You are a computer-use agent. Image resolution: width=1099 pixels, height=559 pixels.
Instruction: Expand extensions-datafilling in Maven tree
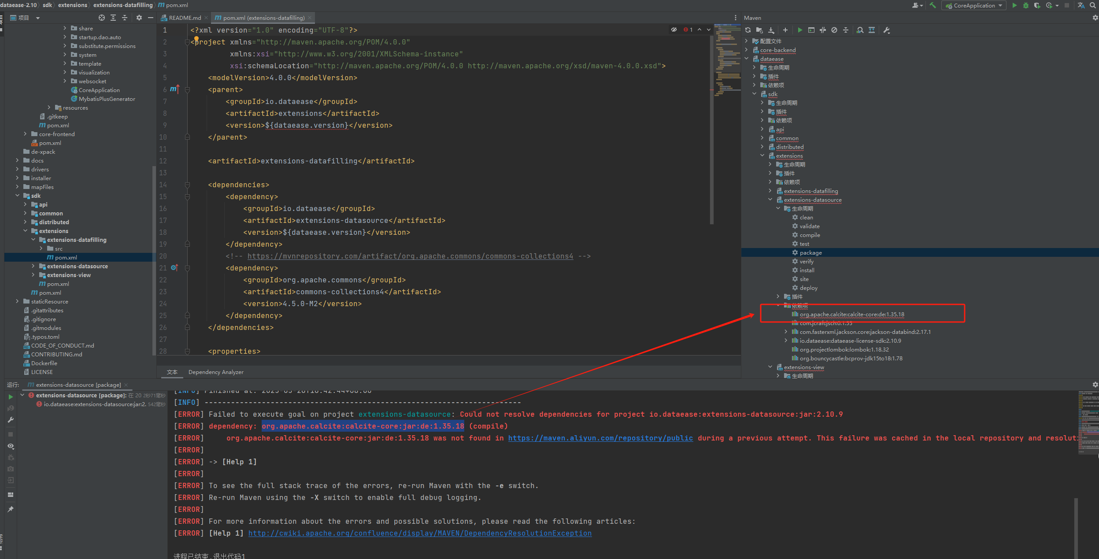(x=770, y=191)
